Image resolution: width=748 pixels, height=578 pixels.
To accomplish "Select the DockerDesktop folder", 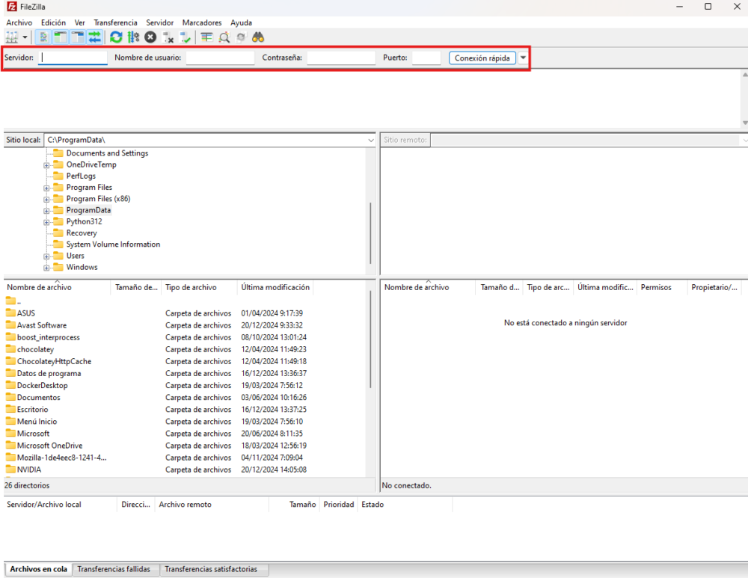I will point(43,385).
